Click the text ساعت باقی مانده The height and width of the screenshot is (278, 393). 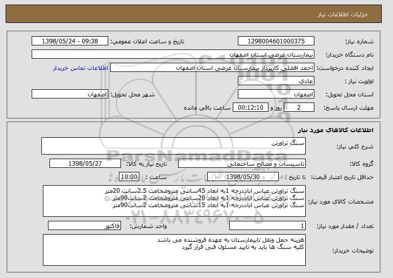[x=207, y=108]
